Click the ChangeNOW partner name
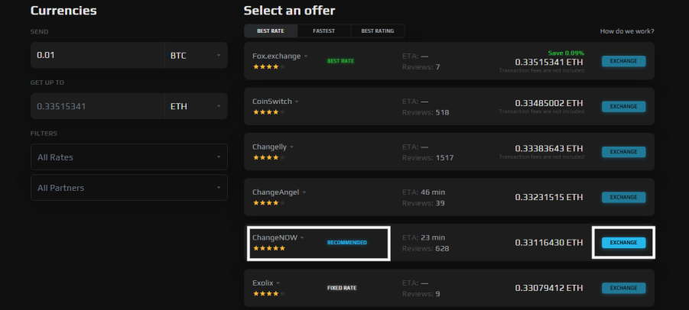This screenshot has height=310, width=689. [275, 237]
